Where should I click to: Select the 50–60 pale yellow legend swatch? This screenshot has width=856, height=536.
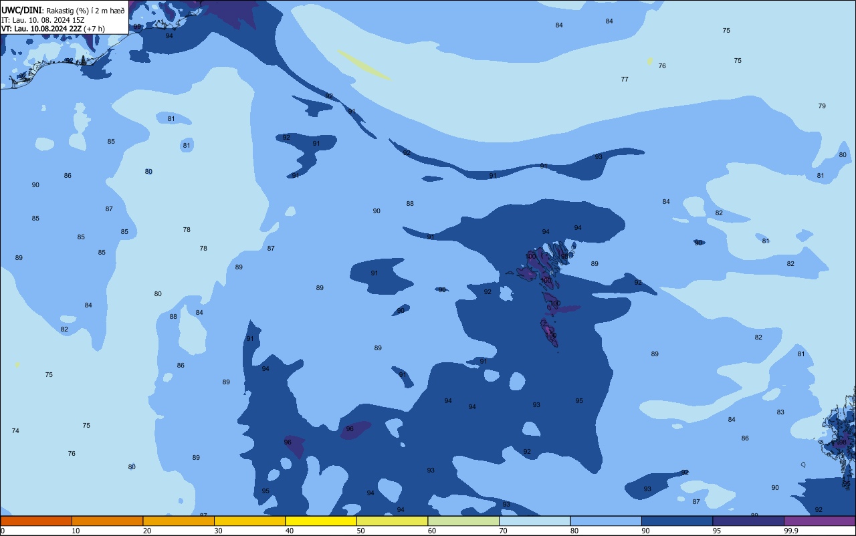pos(392,521)
